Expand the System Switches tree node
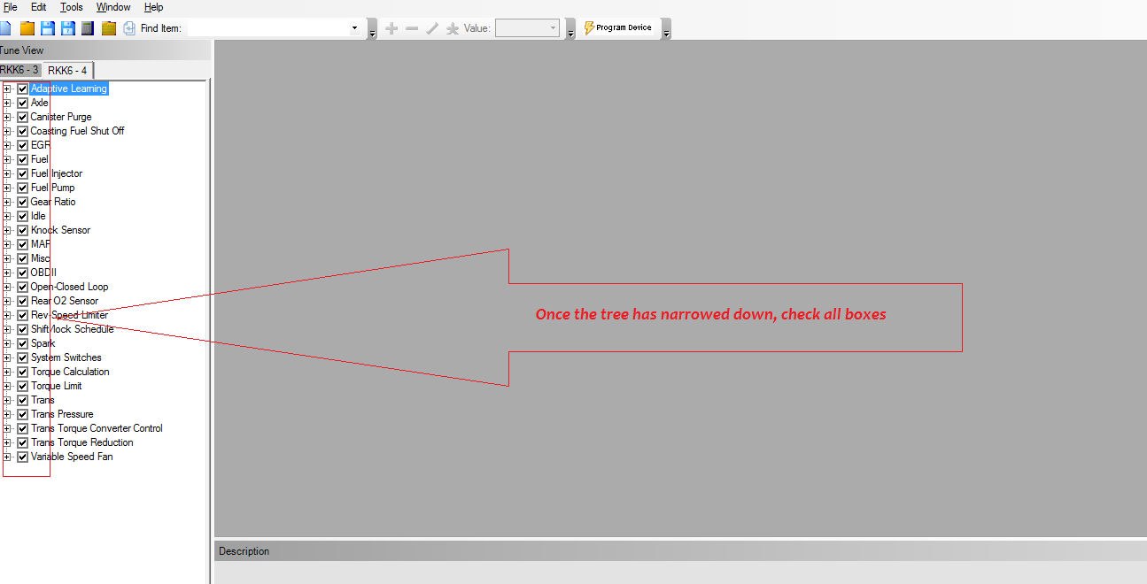1147x584 pixels. [7, 357]
